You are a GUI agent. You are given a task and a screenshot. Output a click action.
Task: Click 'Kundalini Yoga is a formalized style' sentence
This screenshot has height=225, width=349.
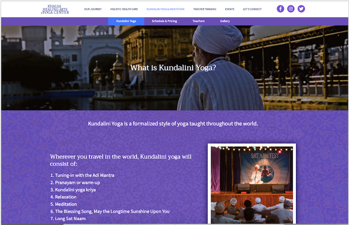tap(173, 124)
